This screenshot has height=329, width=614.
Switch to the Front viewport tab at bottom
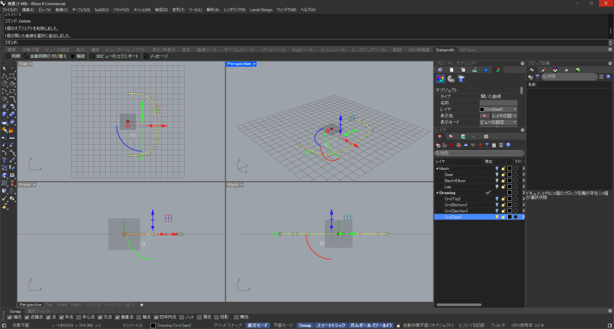pyautogui.click(x=62, y=304)
